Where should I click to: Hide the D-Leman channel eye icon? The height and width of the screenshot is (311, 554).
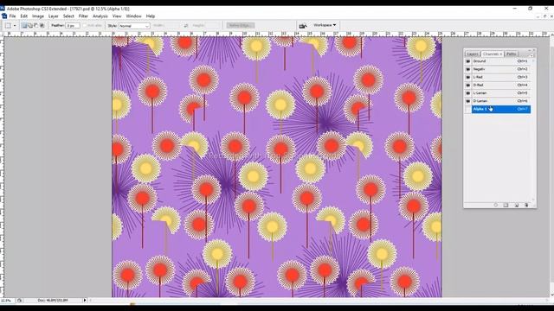(x=468, y=101)
